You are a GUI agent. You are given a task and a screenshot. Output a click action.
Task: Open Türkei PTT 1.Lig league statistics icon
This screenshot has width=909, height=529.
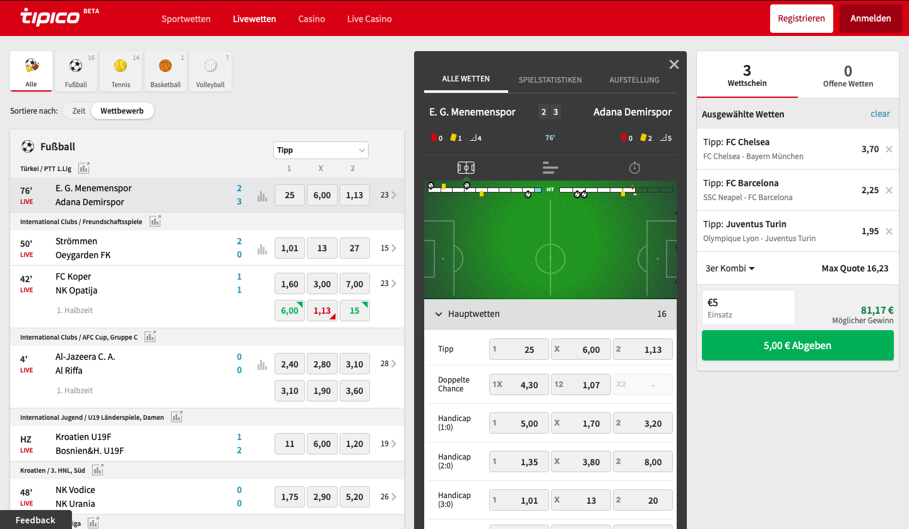[84, 168]
